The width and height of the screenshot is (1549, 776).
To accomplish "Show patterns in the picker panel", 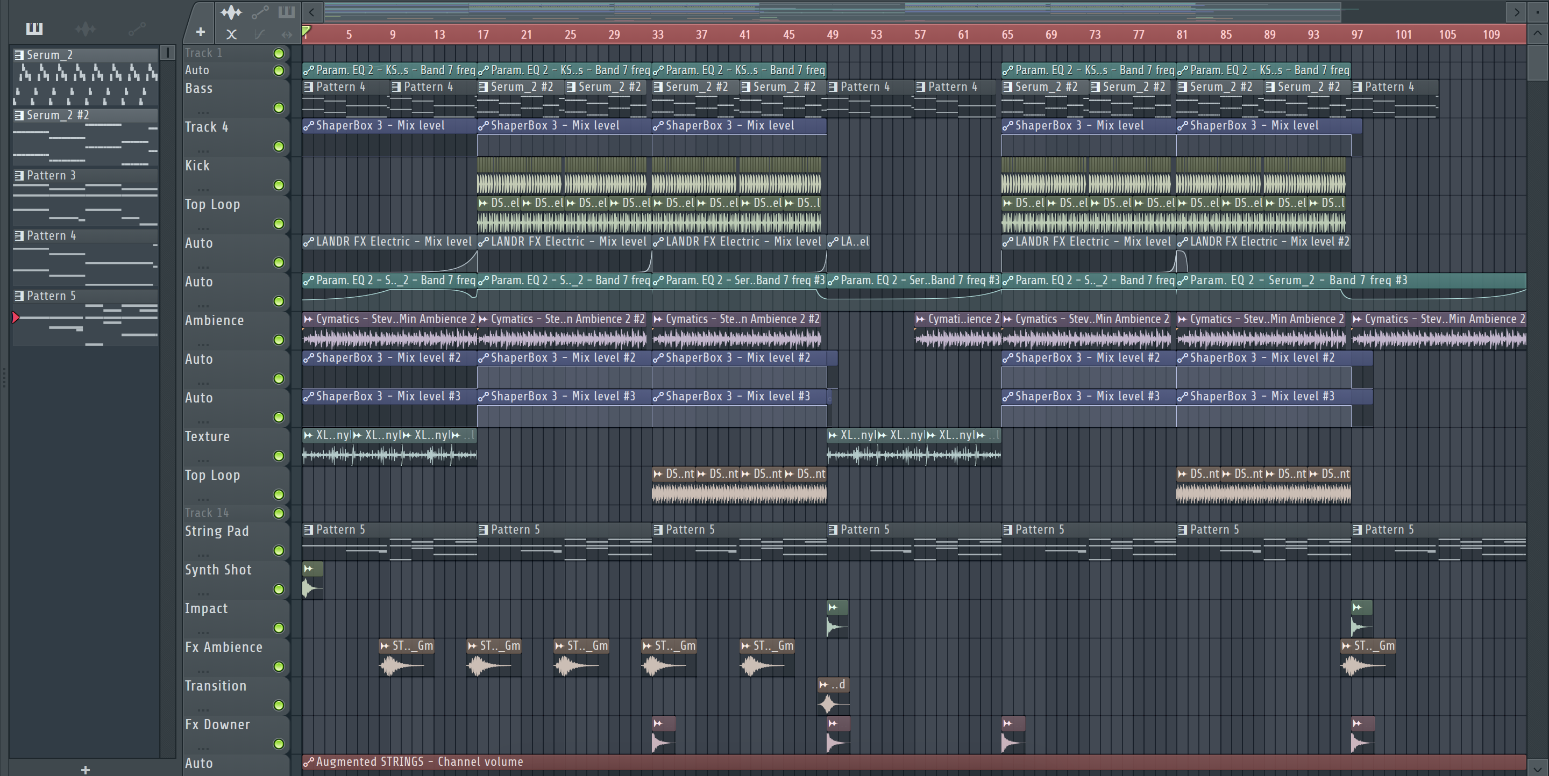I will 34,28.
